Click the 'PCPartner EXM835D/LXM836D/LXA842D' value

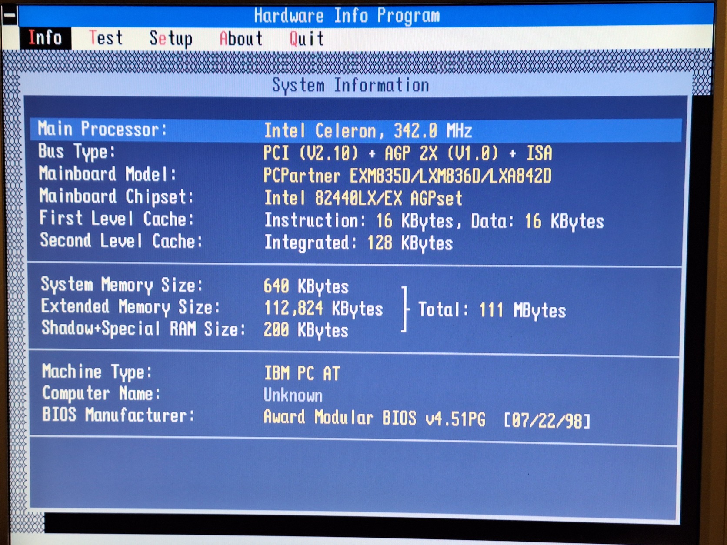[407, 176]
